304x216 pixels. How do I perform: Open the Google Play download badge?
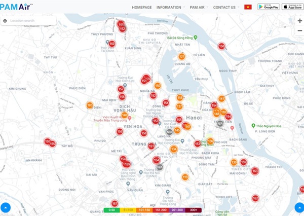coord(268,7)
